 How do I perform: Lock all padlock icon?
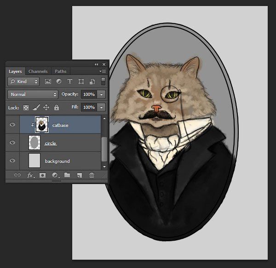pos(57,107)
